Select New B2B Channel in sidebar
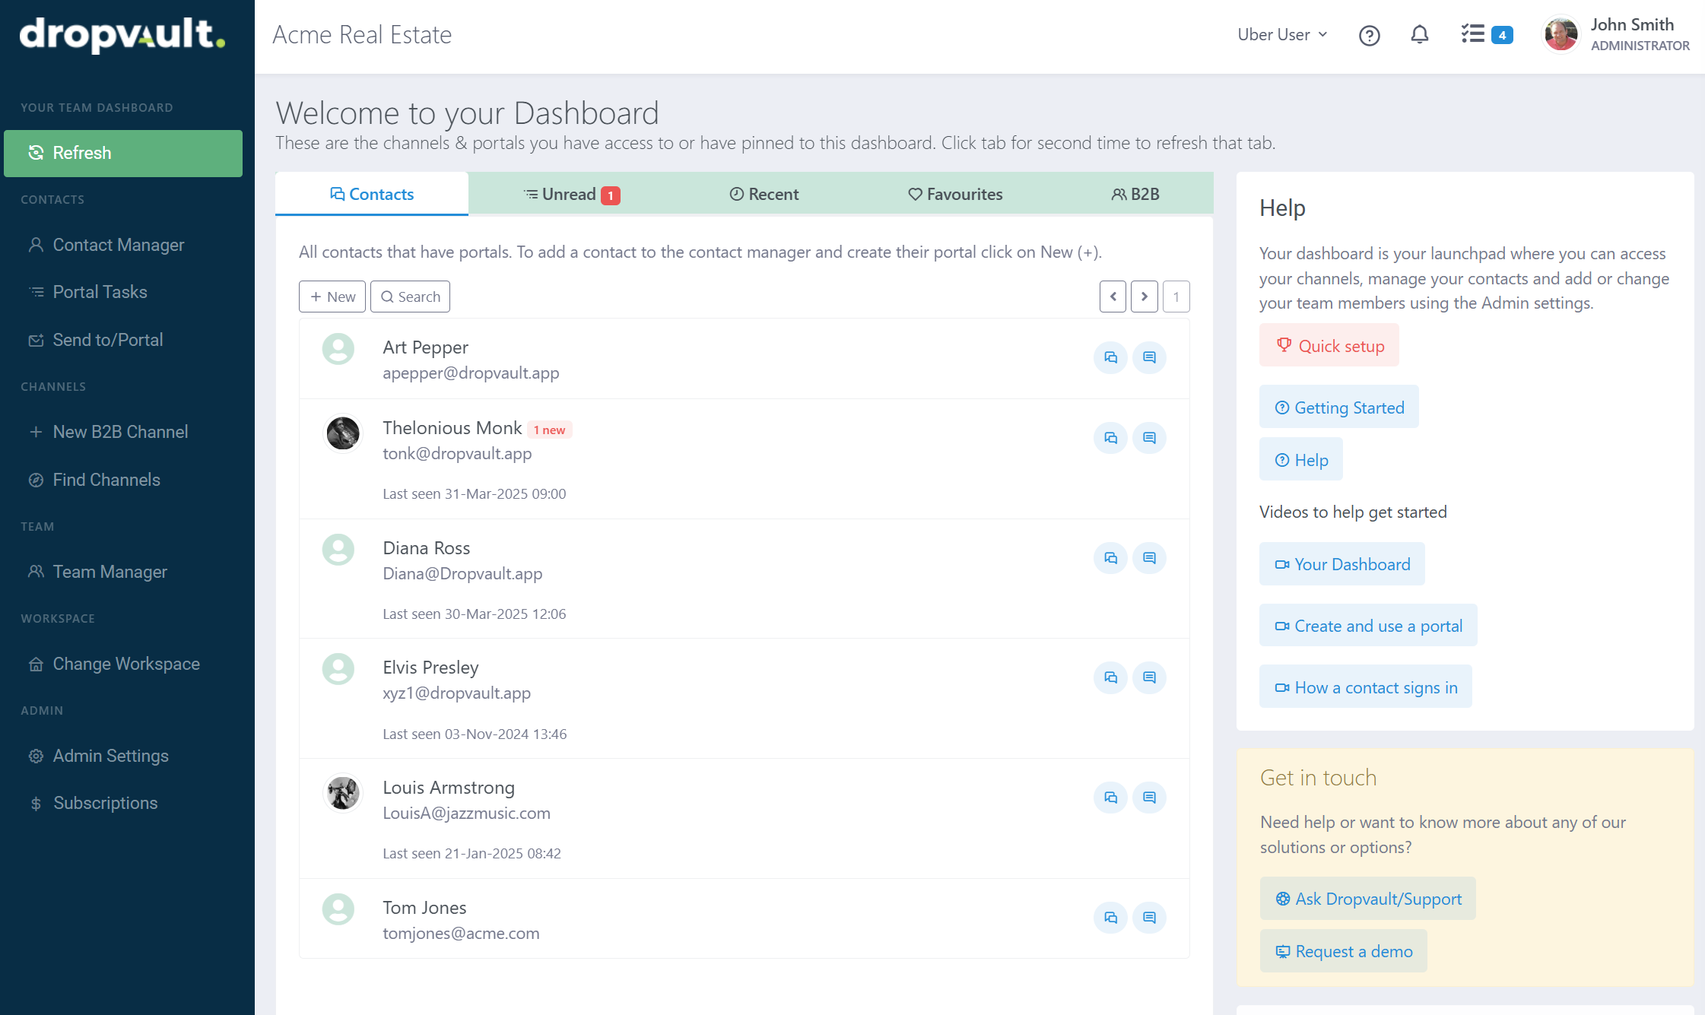1705x1015 pixels. tap(108, 432)
